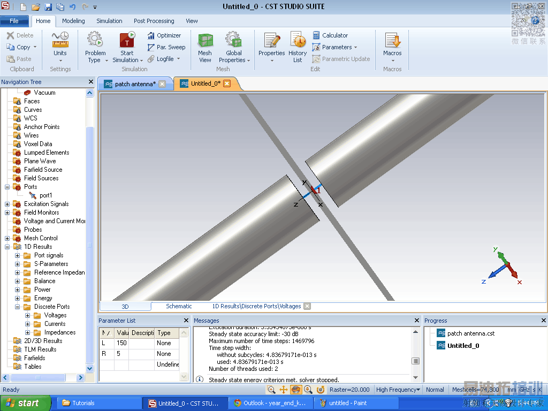Switch to the patch antenna document tab
548x411 pixels.
pyautogui.click(x=135, y=84)
